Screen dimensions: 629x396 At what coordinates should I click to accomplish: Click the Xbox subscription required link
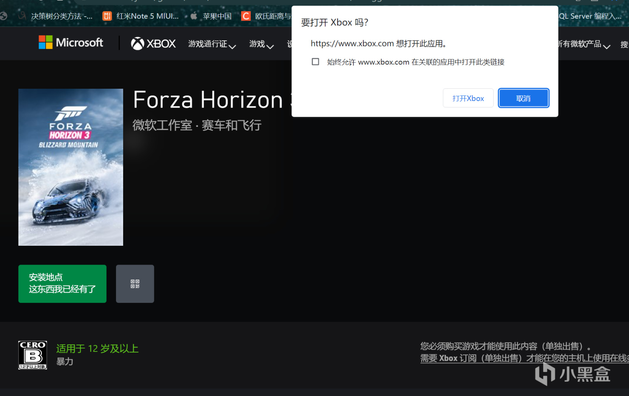click(524, 358)
